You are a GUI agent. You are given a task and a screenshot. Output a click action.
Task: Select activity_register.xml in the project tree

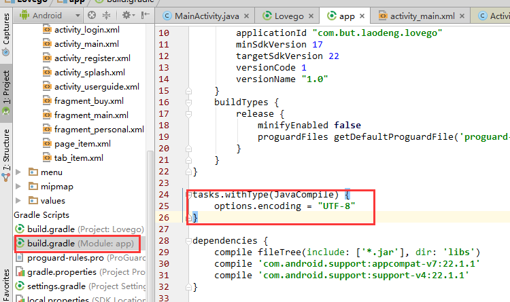pyautogui.click(x=92, y=58)
